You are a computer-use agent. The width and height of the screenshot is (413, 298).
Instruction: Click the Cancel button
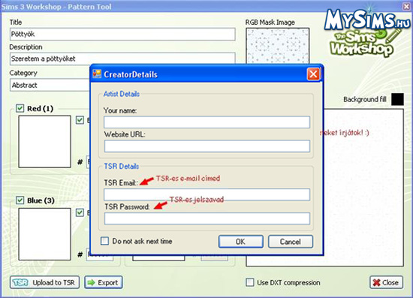pos(291,242)
